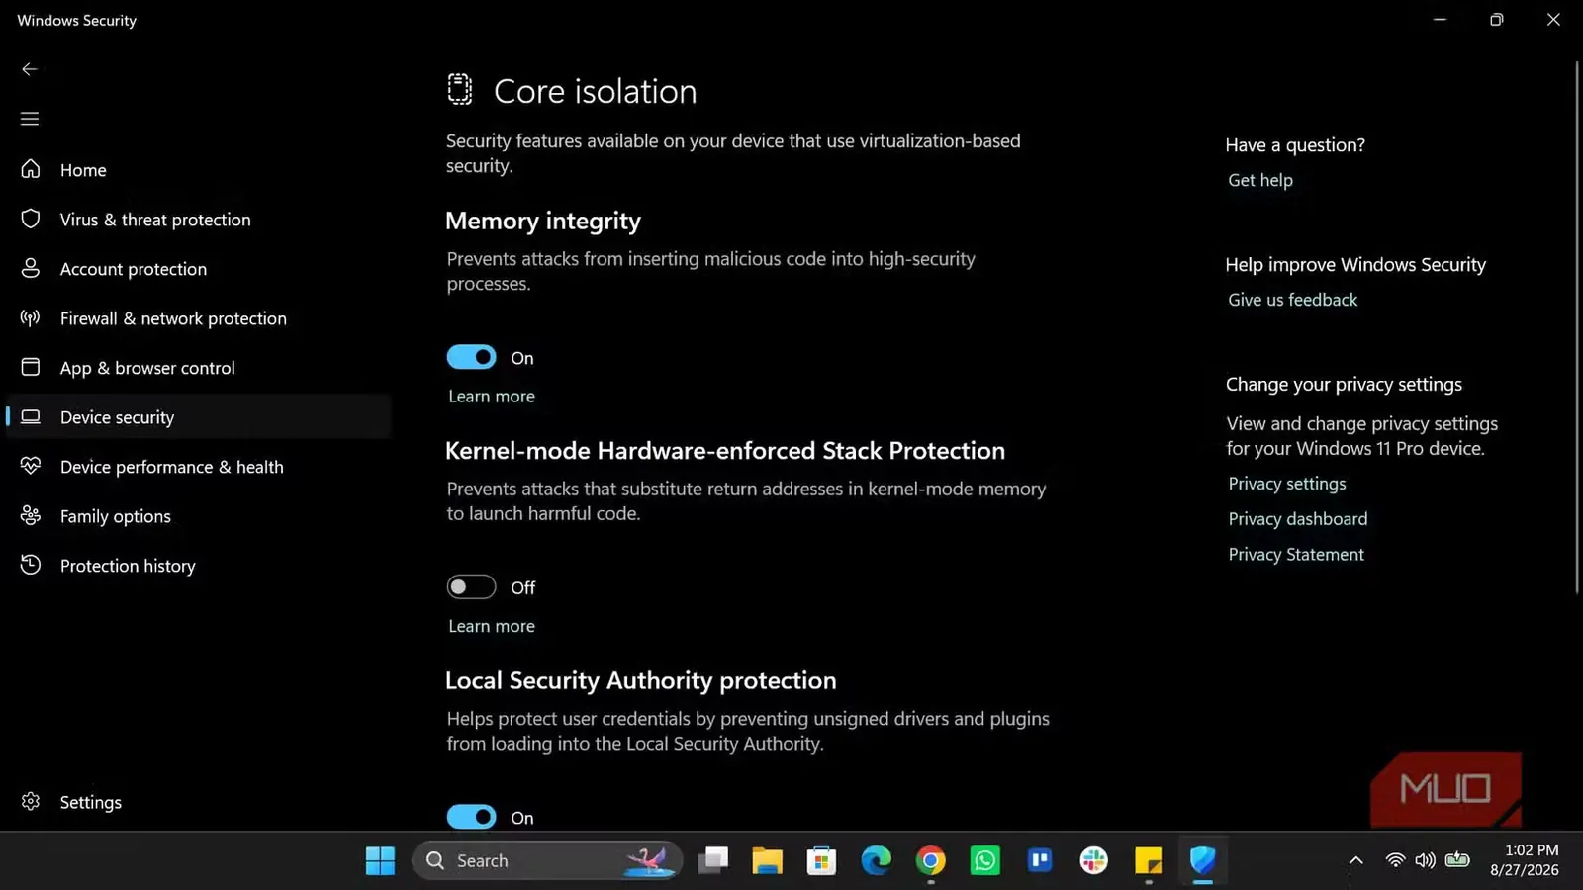Open Sticky Notes from the taskbar
The width and height of the screenshot is (1583, 890).
[1149, 860]
